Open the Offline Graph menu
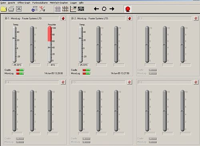 tap(24, 3)
